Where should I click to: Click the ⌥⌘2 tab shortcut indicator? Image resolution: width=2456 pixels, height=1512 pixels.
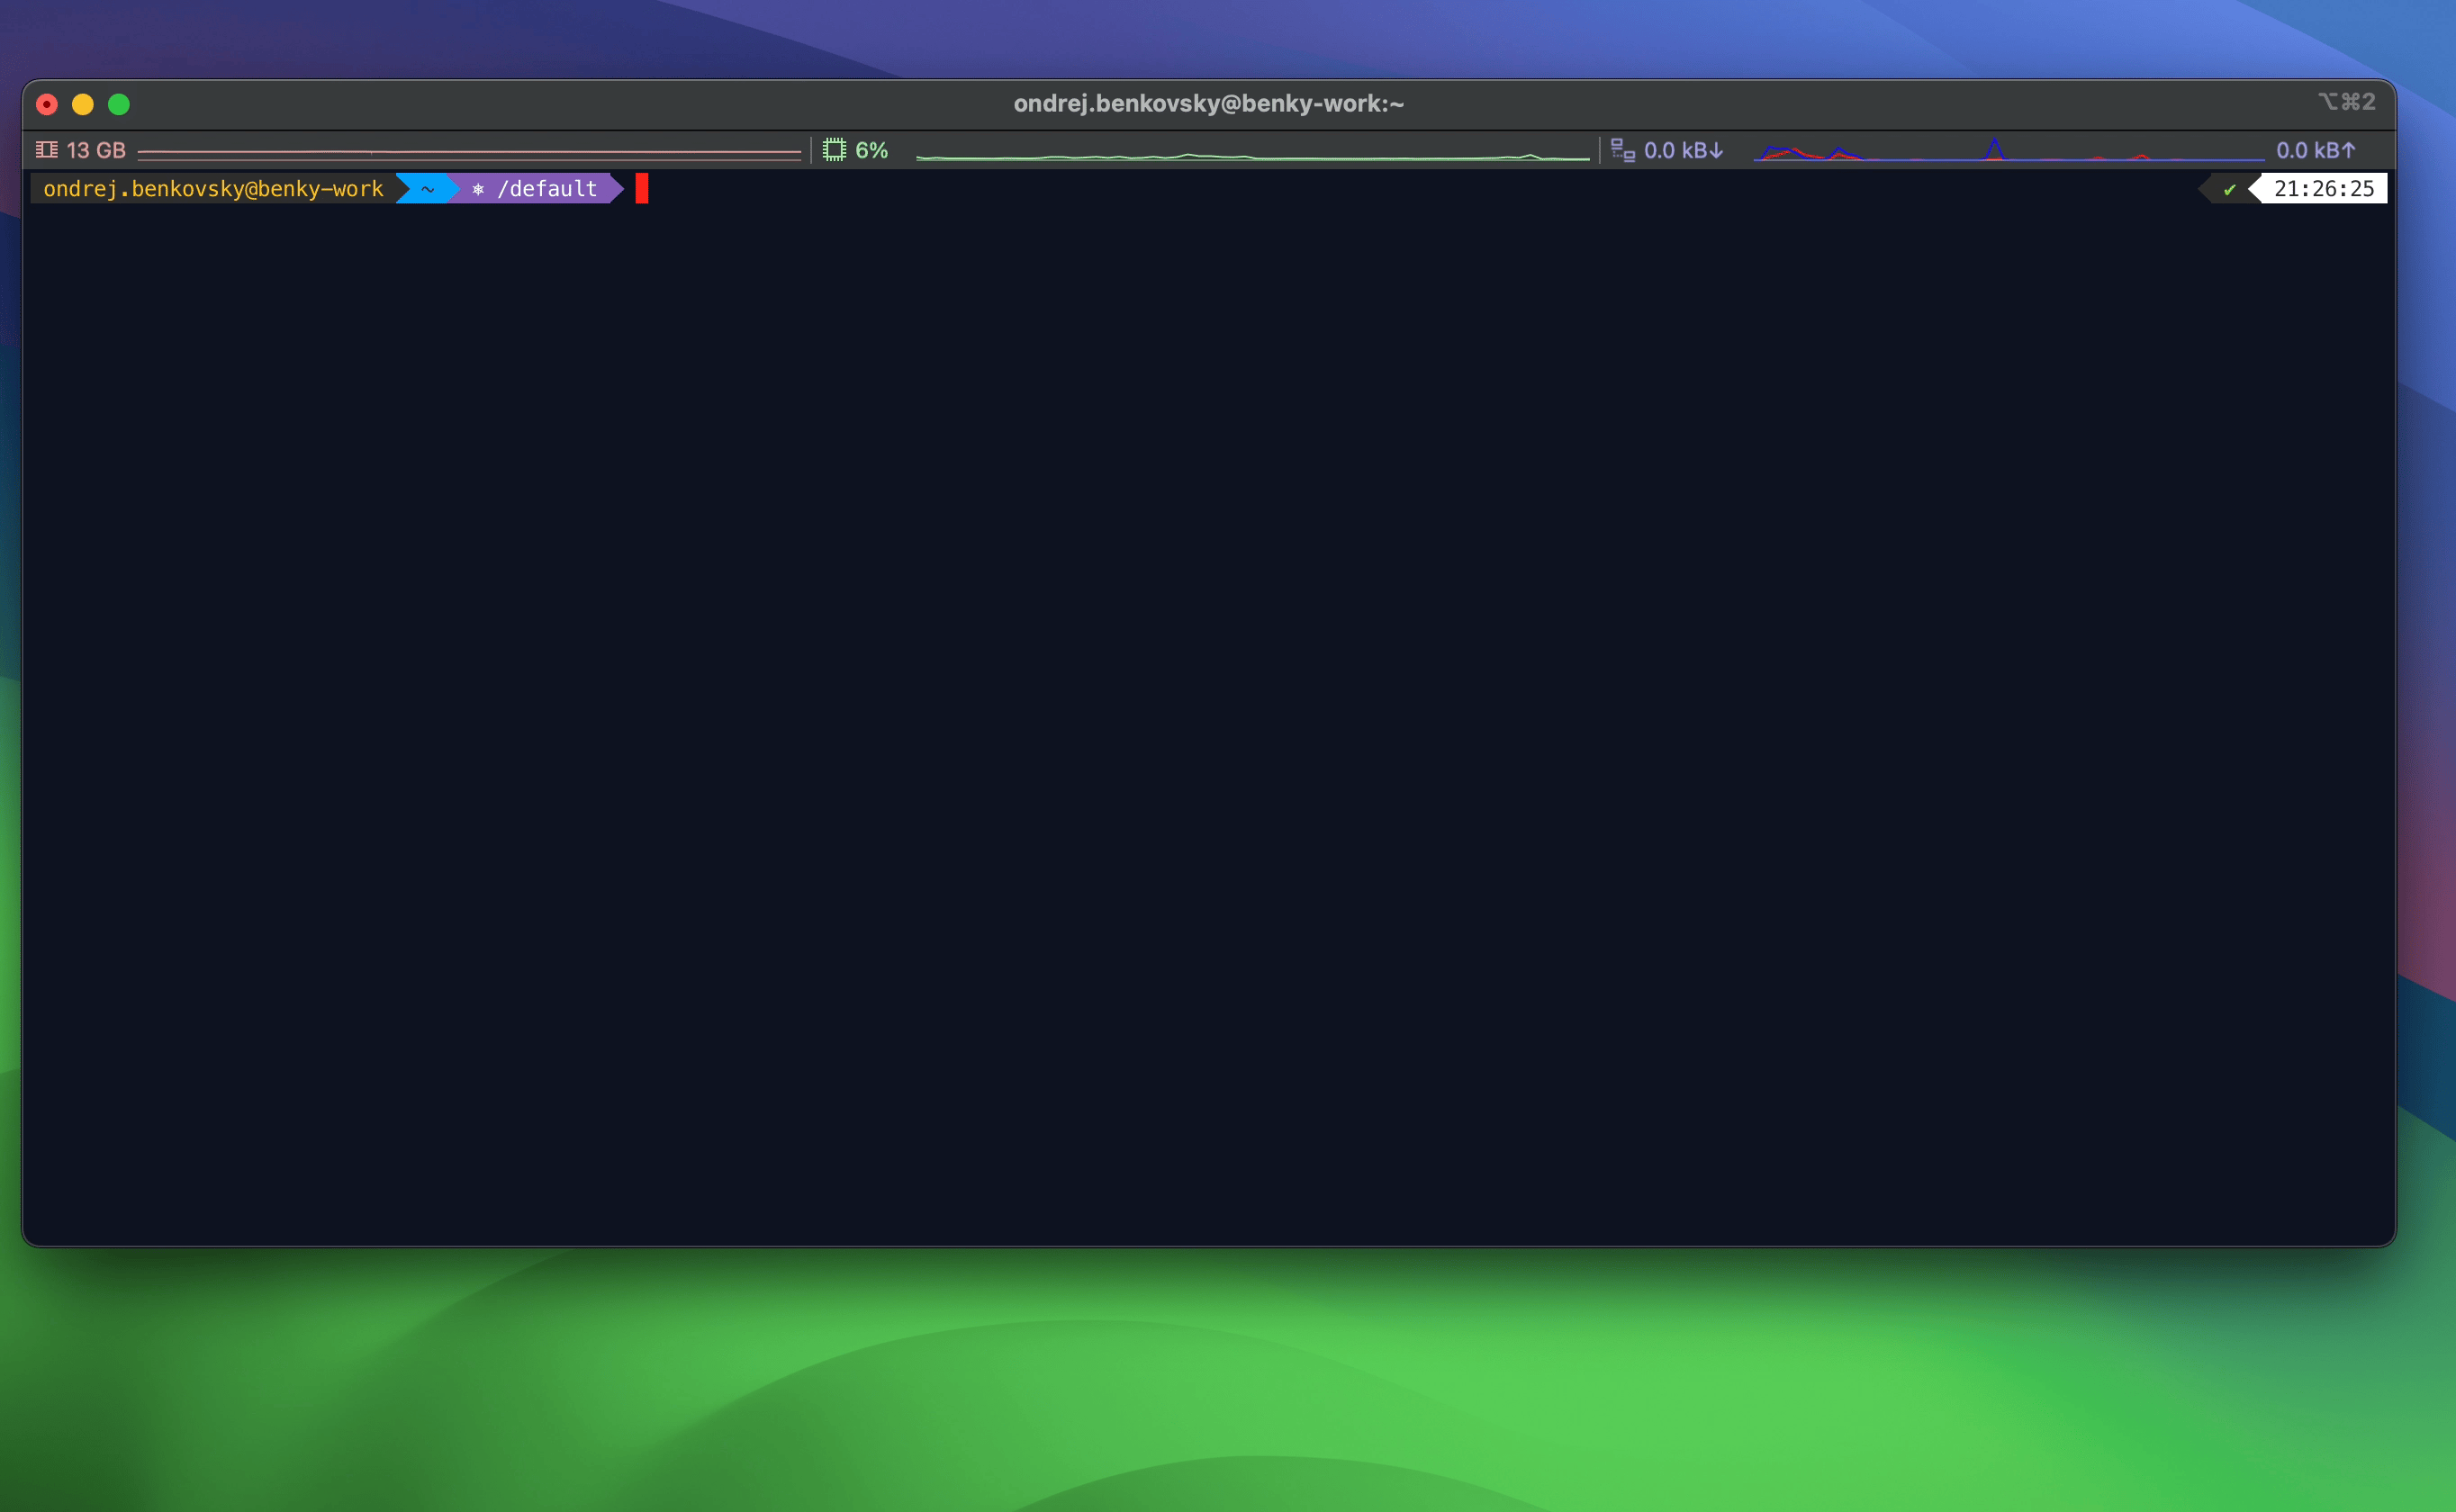click(x=2349, y=102)
